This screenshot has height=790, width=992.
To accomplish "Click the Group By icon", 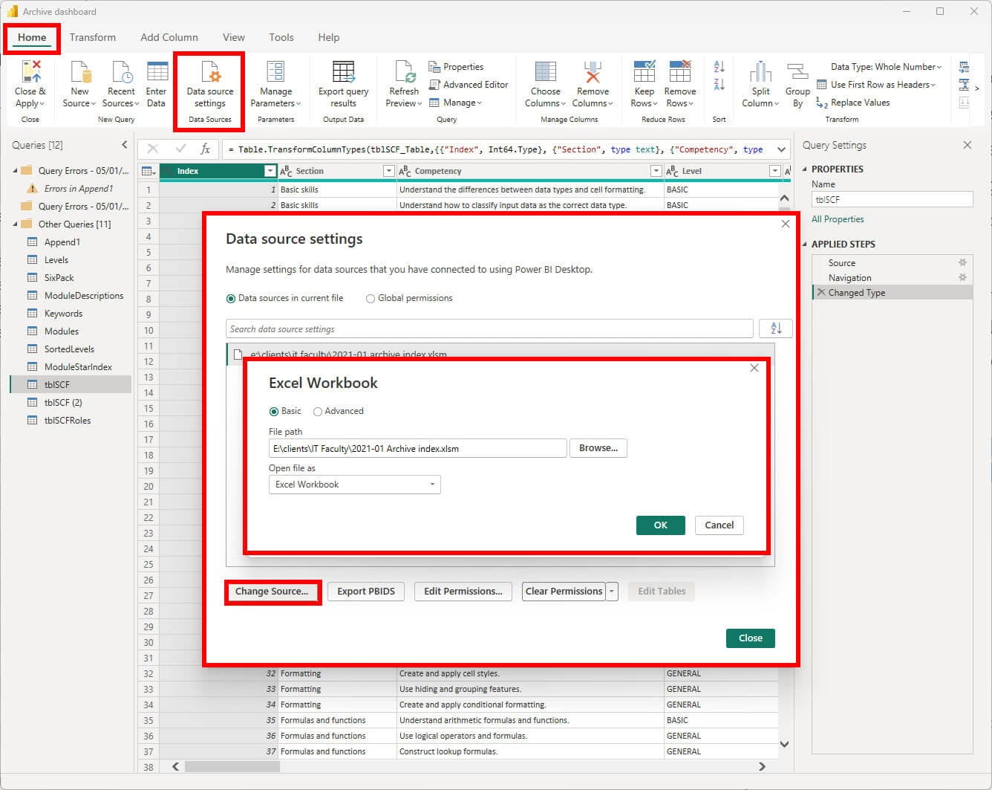I will coord(797,72).
